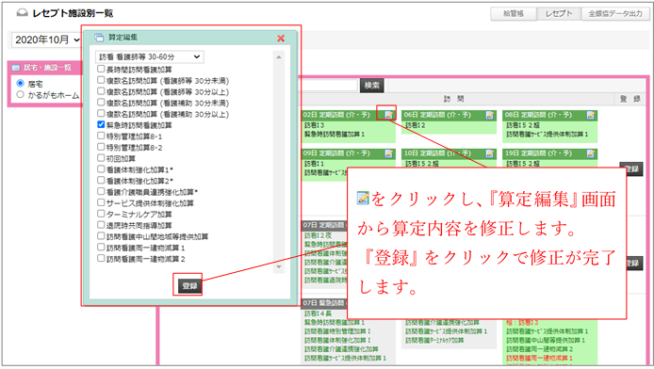This screenshot has height=369, width=654.
Task: Click the scroll down arrow in 算定編集 list
Action: pos(279,267)
